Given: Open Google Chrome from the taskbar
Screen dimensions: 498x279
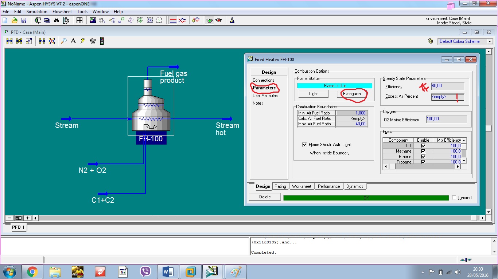Looking at the screenshot, I should 32,271.
